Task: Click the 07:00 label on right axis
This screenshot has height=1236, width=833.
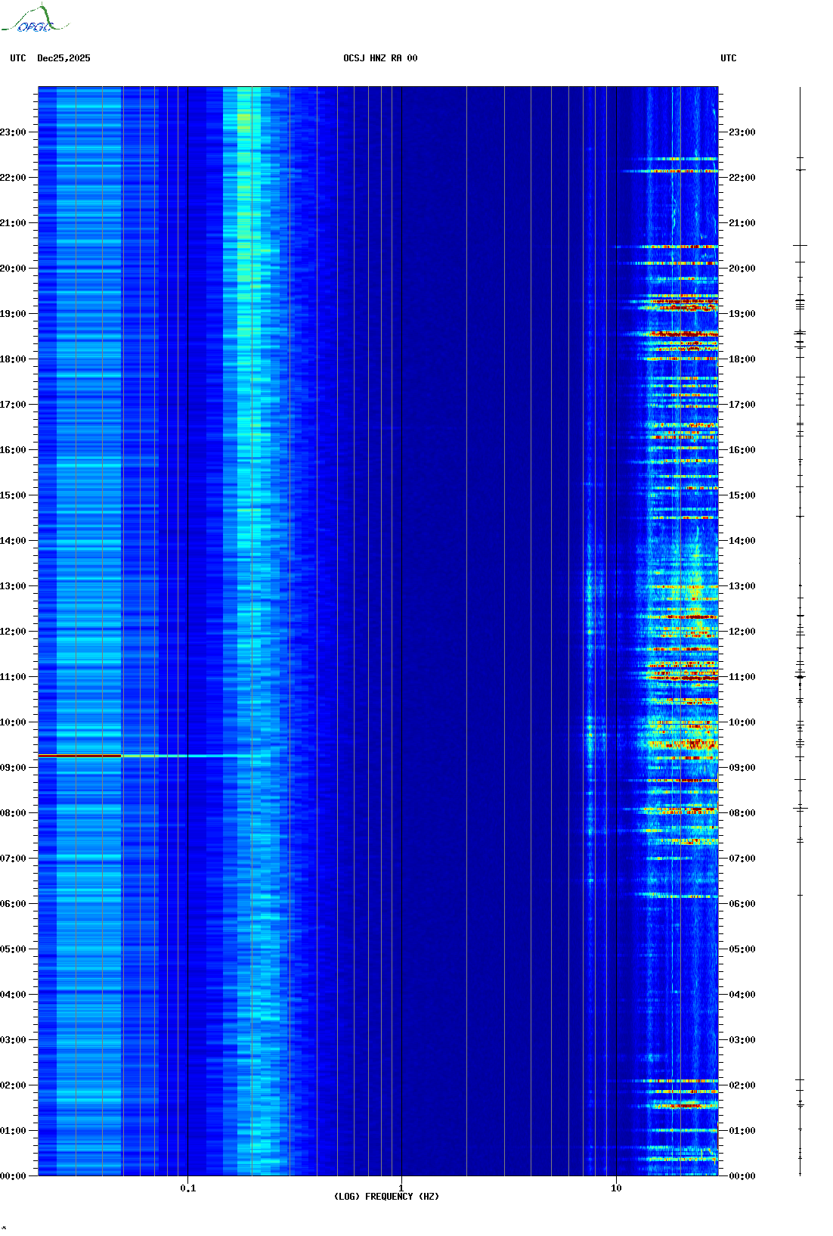Action: tap(742, 859)
